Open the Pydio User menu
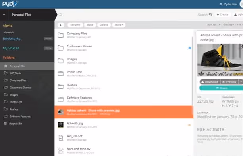 pyautogui.click(x=231, y=4)
